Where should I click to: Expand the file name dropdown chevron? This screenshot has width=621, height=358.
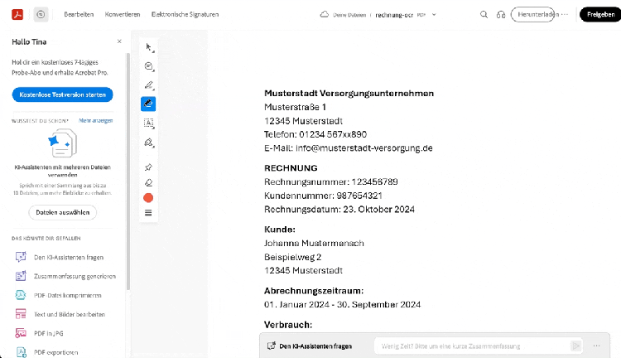click(x=434, y=15)
